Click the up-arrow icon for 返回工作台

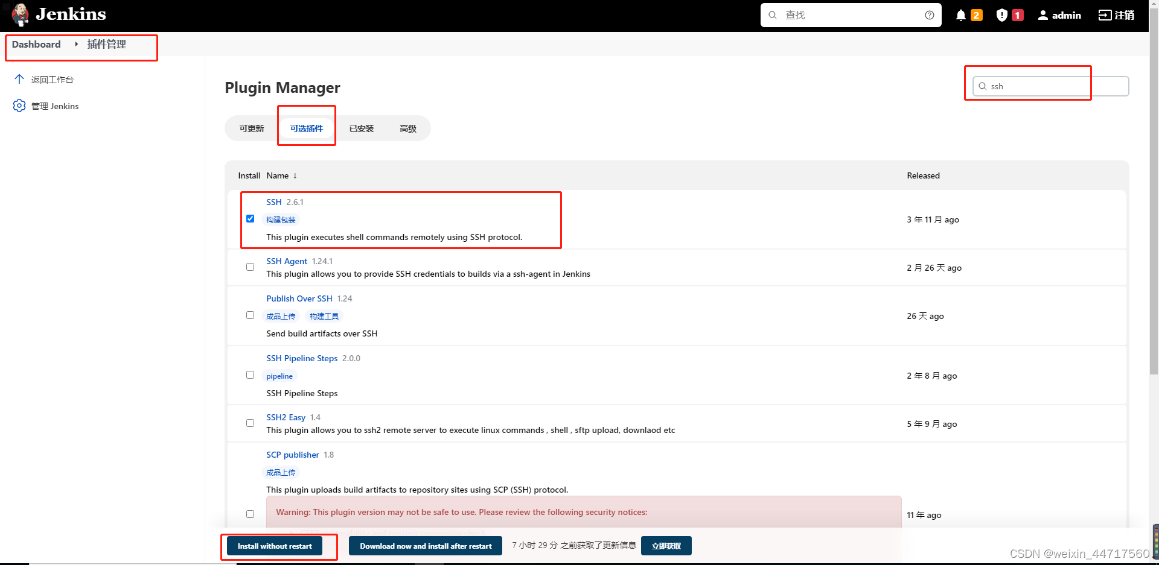(x=19, y=79)
